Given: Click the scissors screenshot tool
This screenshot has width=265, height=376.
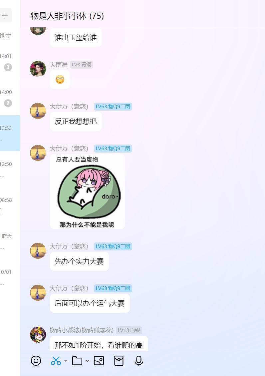Looking at the screenshot, I should (x=56, y=361).
